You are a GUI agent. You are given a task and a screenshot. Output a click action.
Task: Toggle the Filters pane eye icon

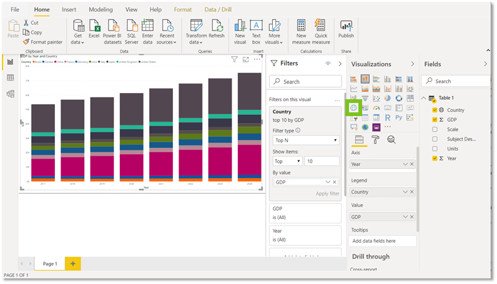tap(328, 64)
